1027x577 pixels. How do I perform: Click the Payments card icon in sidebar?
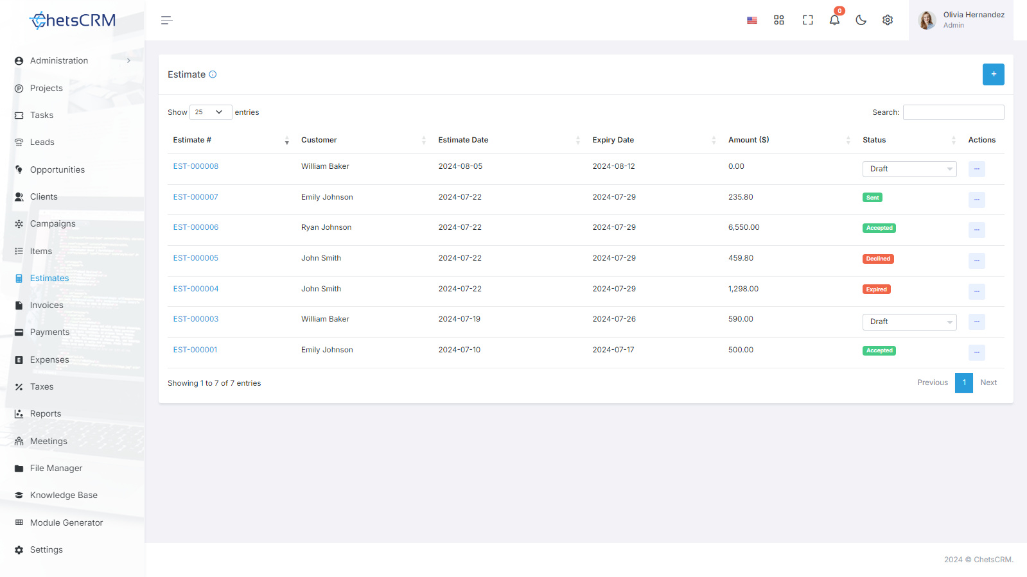[19, 332]
